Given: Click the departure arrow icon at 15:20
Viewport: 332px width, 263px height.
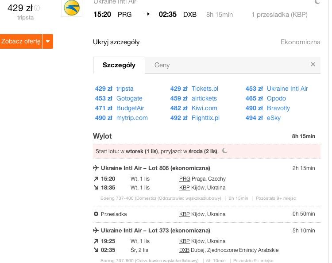Looking at the screenshot, I should [96, 179].
